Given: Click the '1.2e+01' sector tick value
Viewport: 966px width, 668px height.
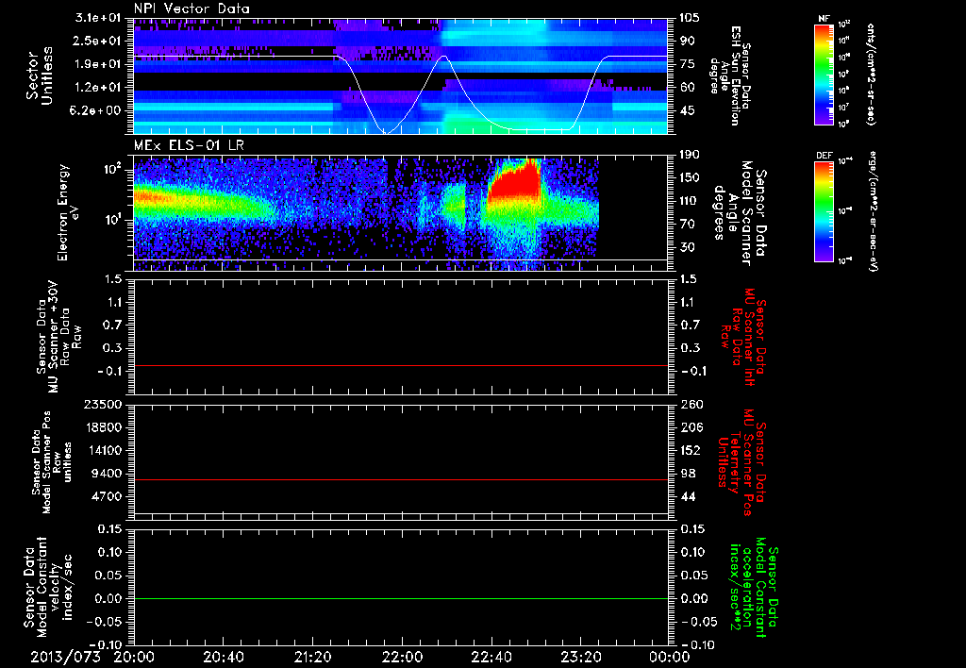Looking at the screenshot, I should pyautogui.click(x=98, y=88).
